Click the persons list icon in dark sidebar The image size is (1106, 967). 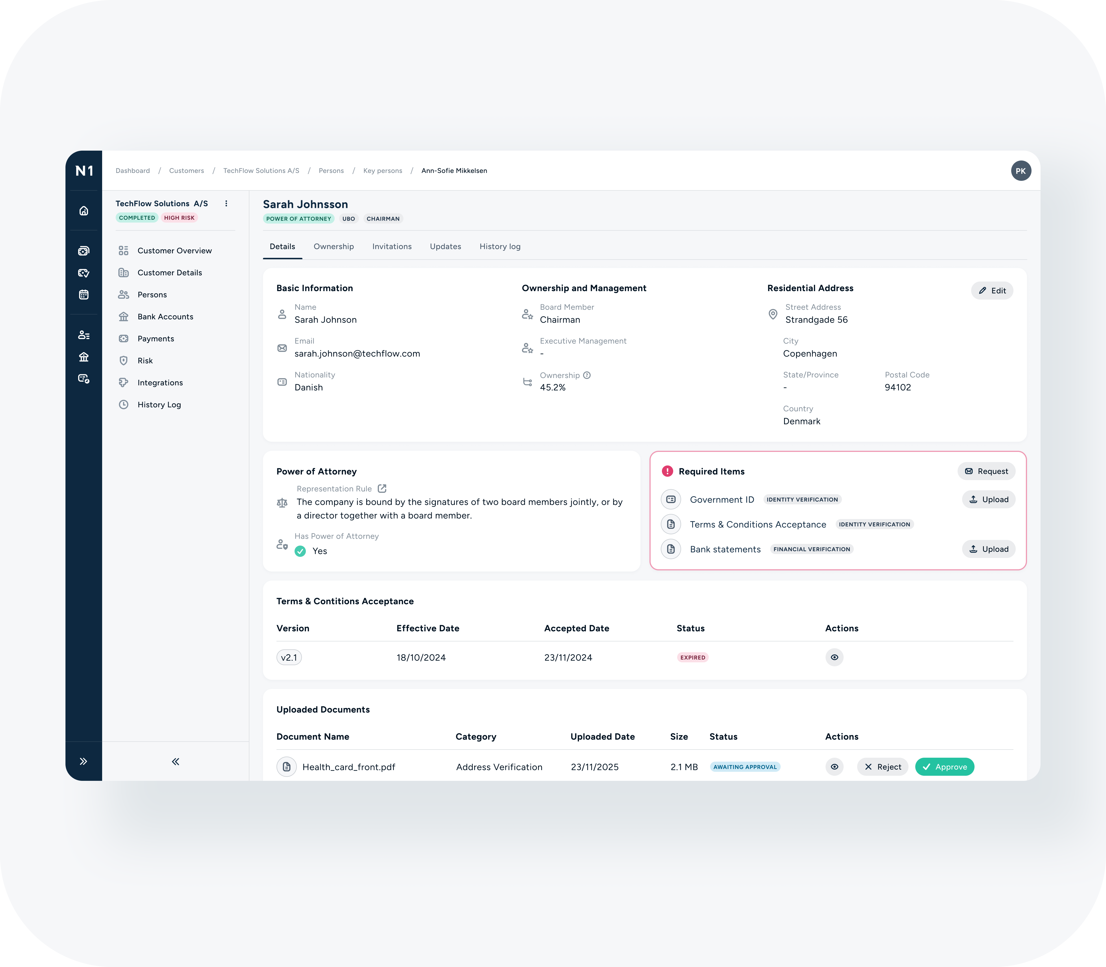[84, 335]
